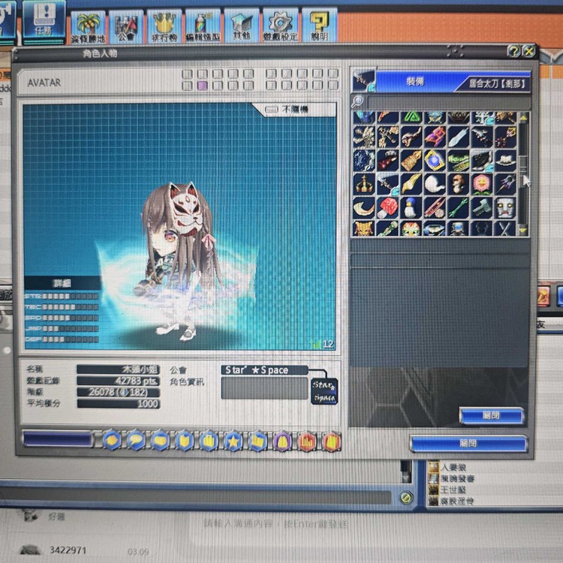Viewport: 563px width, 563px height.
Task: Click the star hexagon toolbar icon
Action: [x=233, y=441]
